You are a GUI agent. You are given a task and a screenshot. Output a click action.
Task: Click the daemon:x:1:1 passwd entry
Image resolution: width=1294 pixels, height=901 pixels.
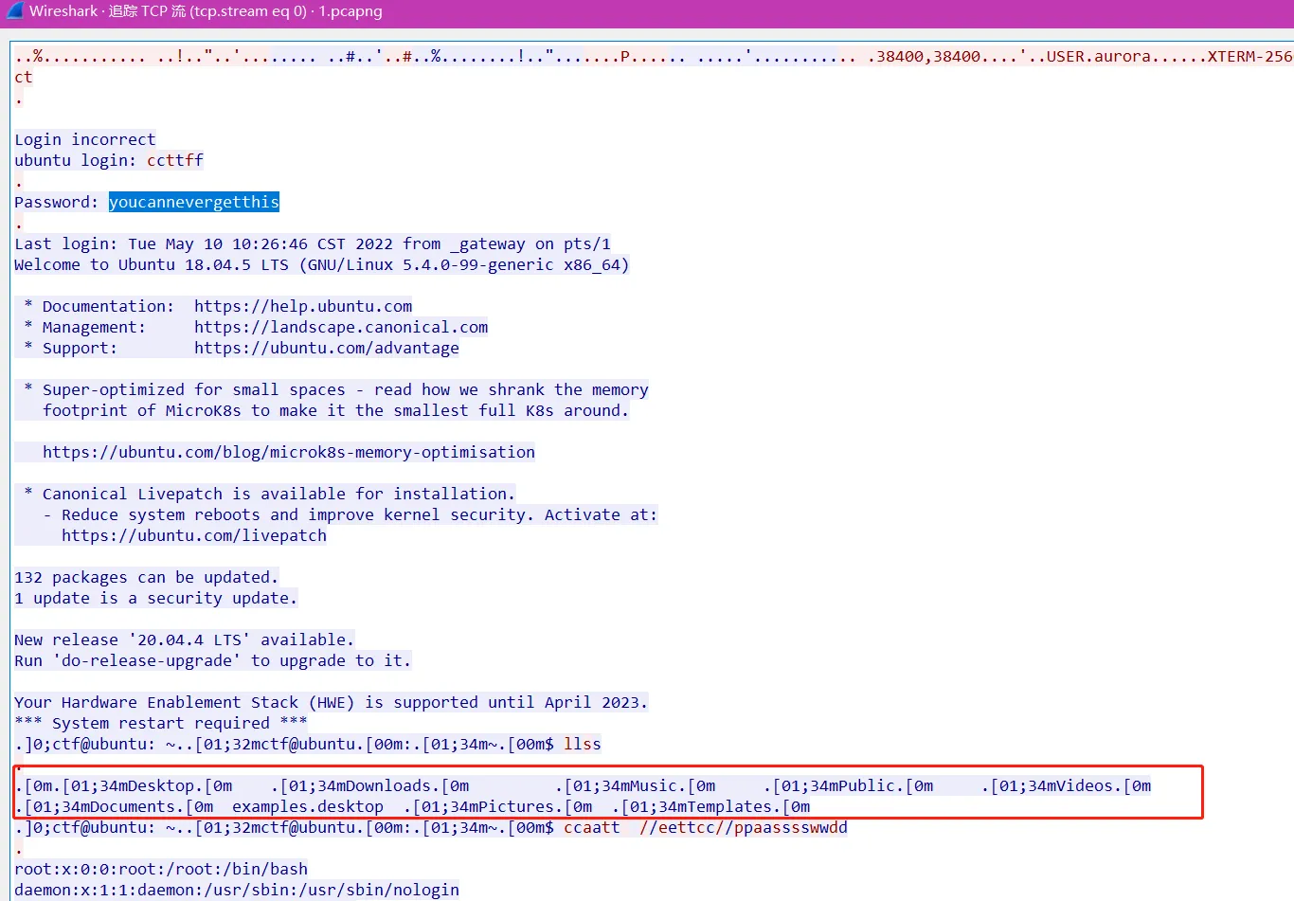236,890
